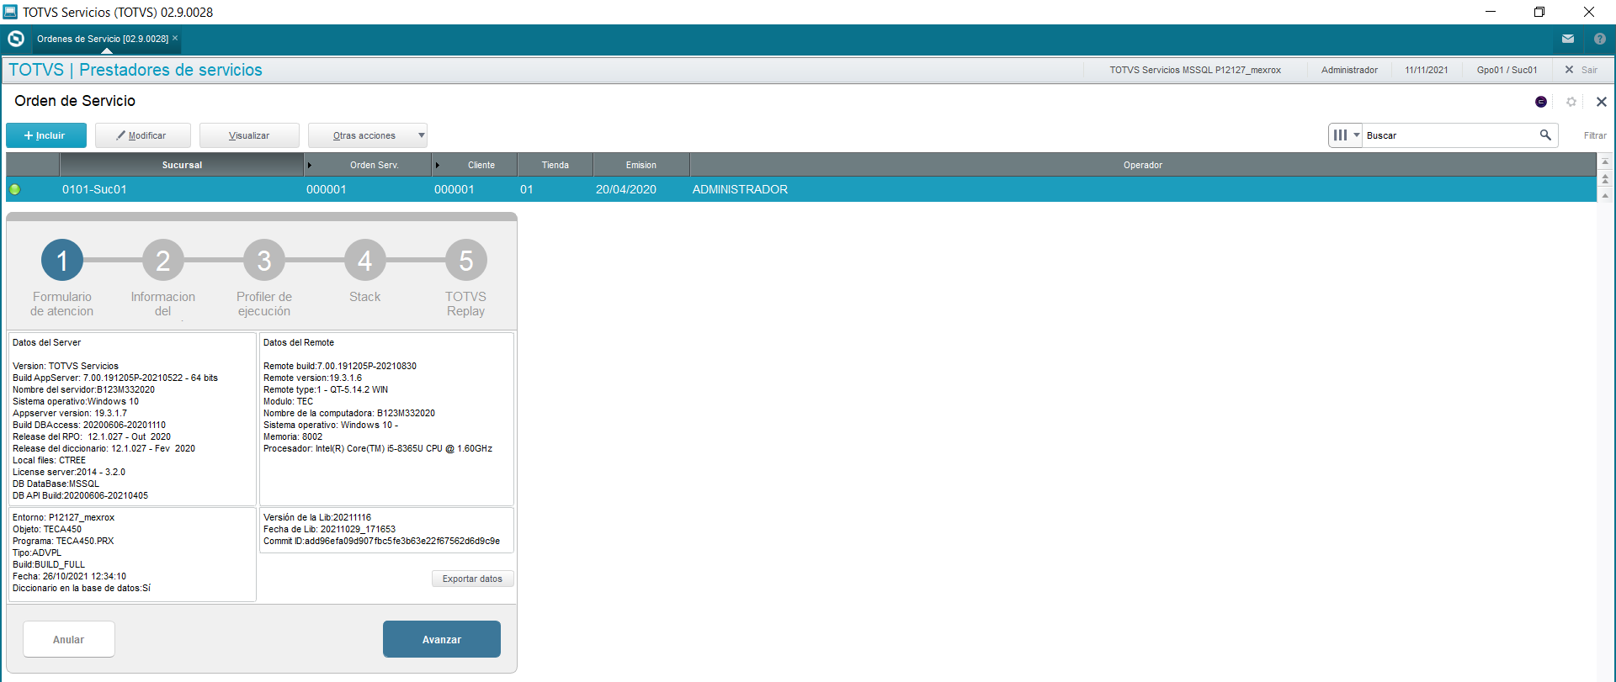Open the help question mark icon

point(1600,39)
